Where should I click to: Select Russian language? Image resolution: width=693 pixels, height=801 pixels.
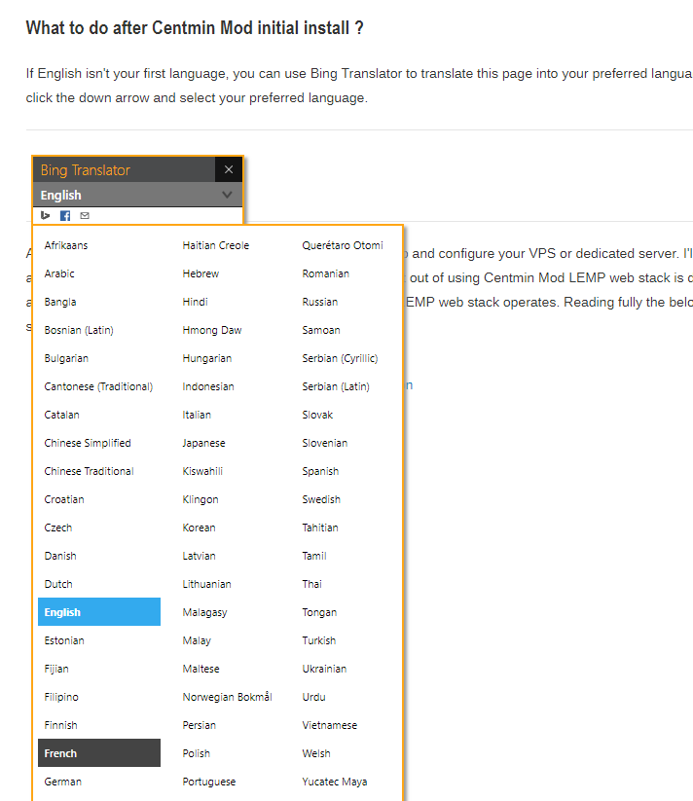[319, 302]
